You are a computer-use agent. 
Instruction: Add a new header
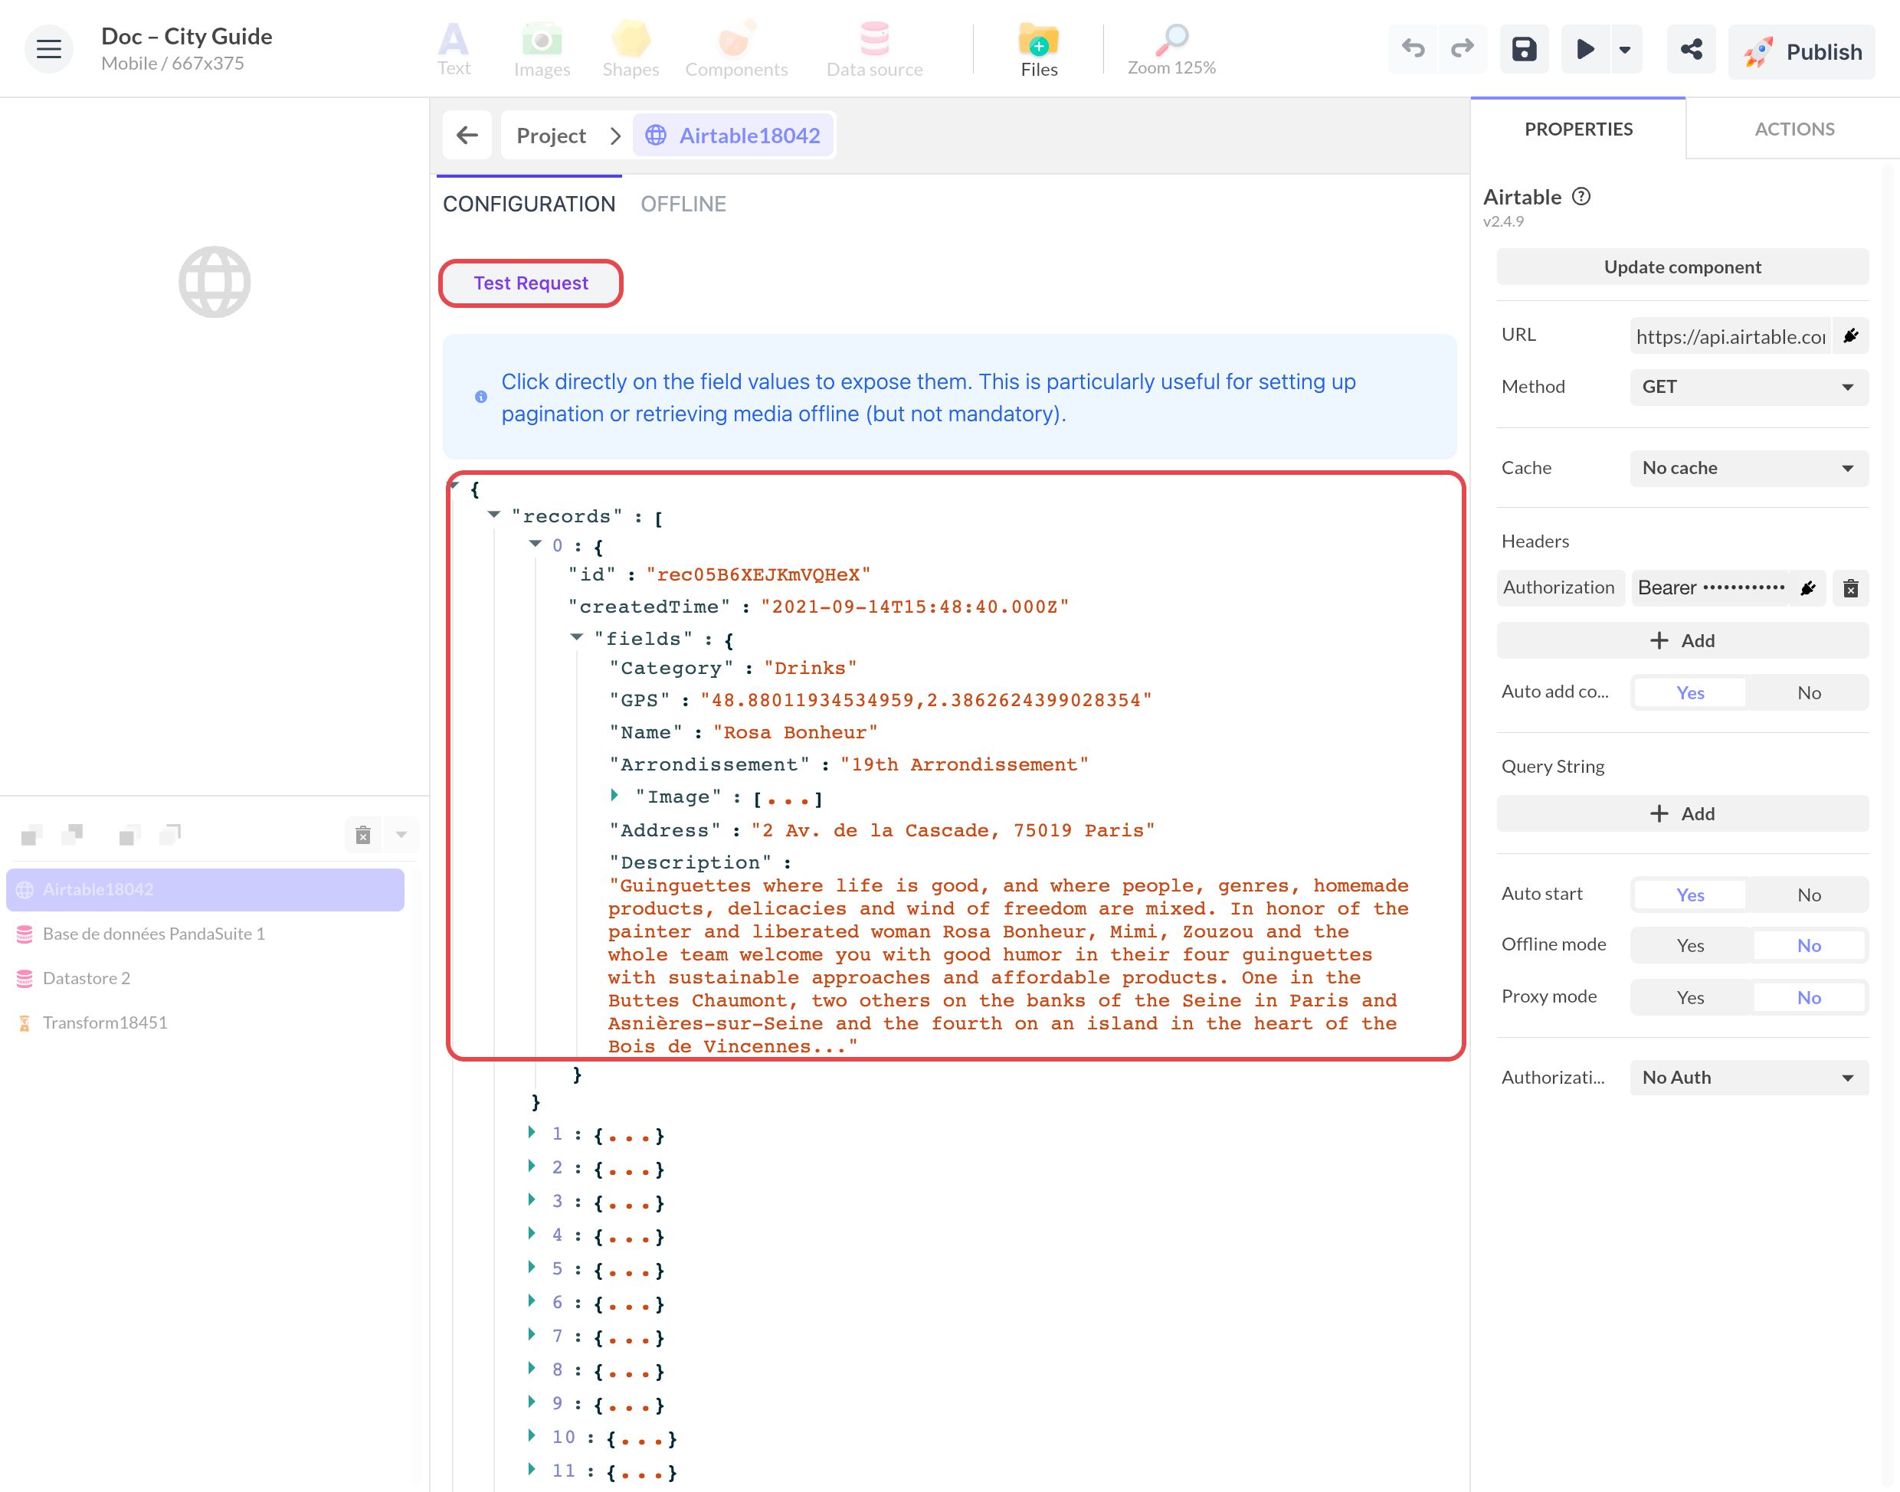tap(1682, 640)
